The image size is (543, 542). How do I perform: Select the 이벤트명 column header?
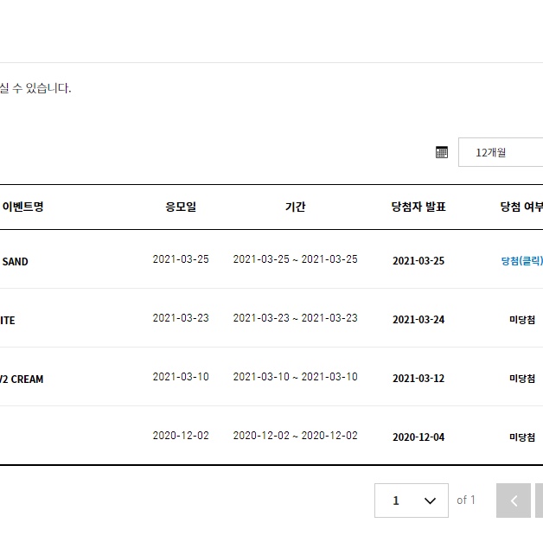click(x=22, y=207)
